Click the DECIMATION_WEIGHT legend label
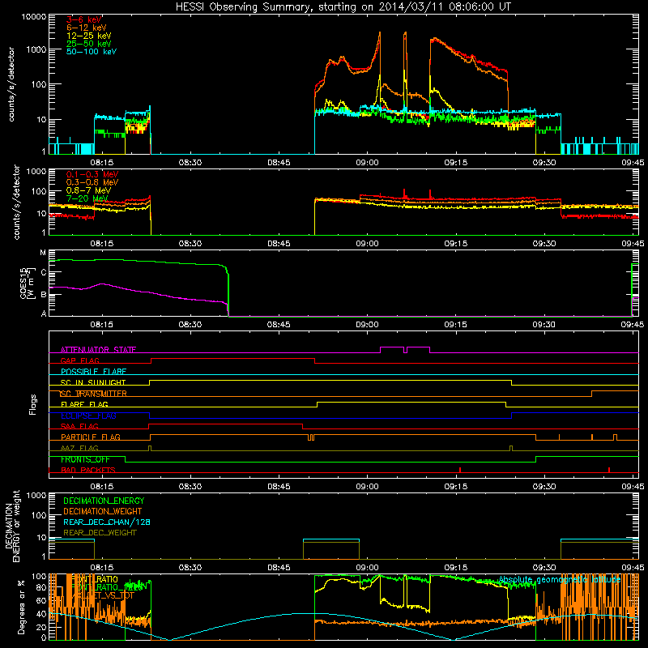 pos(103,511)
